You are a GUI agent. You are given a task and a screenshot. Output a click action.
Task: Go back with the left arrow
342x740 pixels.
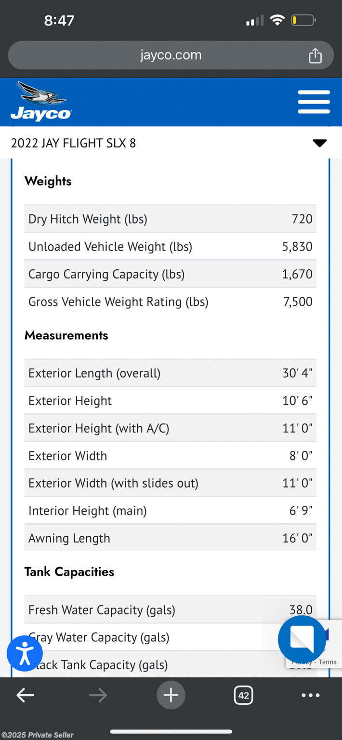pyautogui.click(x=25, y=695)
